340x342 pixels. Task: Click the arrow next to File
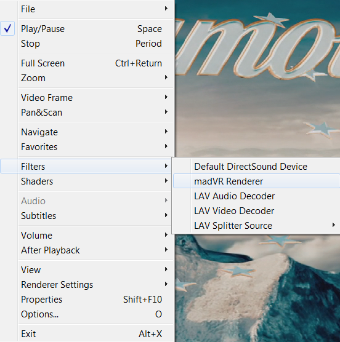point(166,9)
